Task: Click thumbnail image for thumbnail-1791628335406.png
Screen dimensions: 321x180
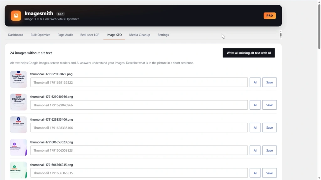Action: (18, 125)
